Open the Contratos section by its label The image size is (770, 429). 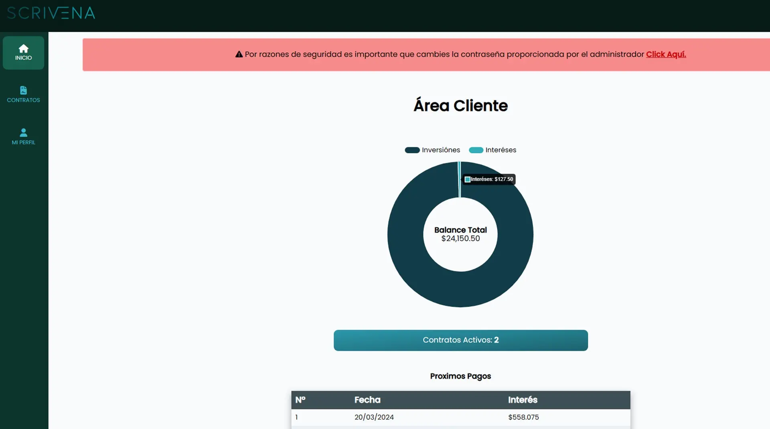tap(23, 100)
